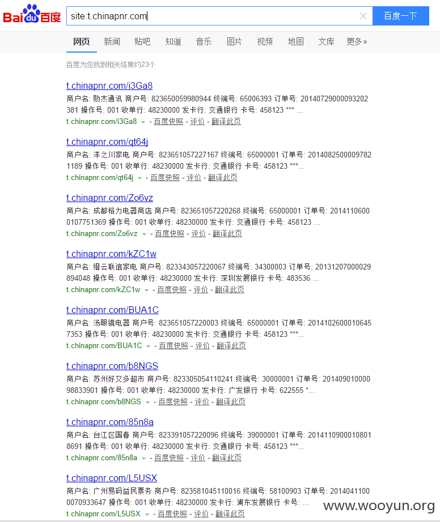Open 百度快照 for the qt64j result

click(x=165, y=177)
